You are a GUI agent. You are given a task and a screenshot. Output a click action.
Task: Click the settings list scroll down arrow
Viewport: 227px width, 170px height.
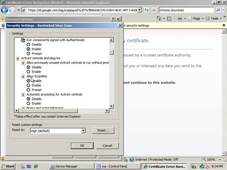112,106
